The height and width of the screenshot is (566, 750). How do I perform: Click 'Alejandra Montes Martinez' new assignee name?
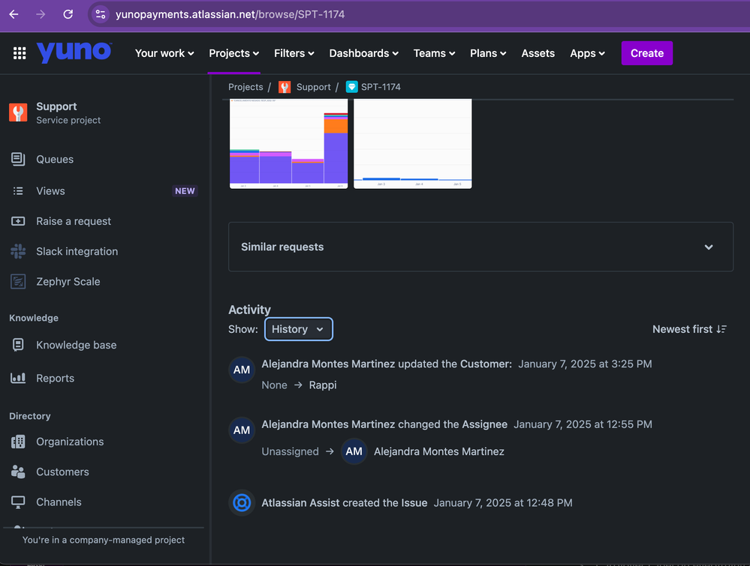tap(439, 451)
